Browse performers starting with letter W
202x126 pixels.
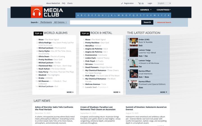point(155,15)
